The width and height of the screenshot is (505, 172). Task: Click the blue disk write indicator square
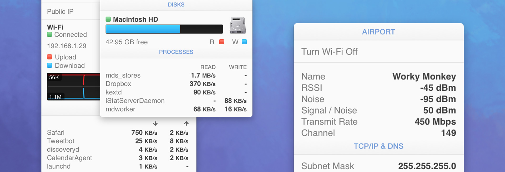(x=244, y=42)
